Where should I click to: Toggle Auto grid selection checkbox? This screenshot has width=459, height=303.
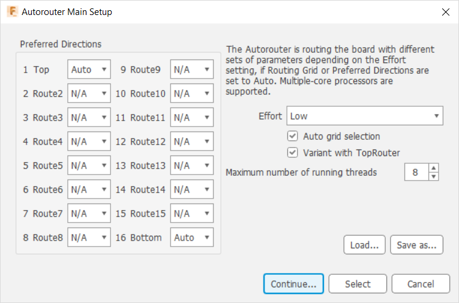(293, 136)
